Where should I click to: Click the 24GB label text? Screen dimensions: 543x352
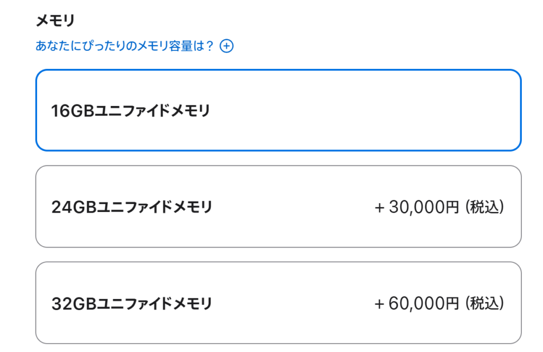click(x=132, y=207)
